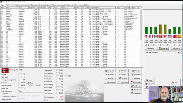Increase intel spending under the French flag
183x103 pixels.
[150, 45]
